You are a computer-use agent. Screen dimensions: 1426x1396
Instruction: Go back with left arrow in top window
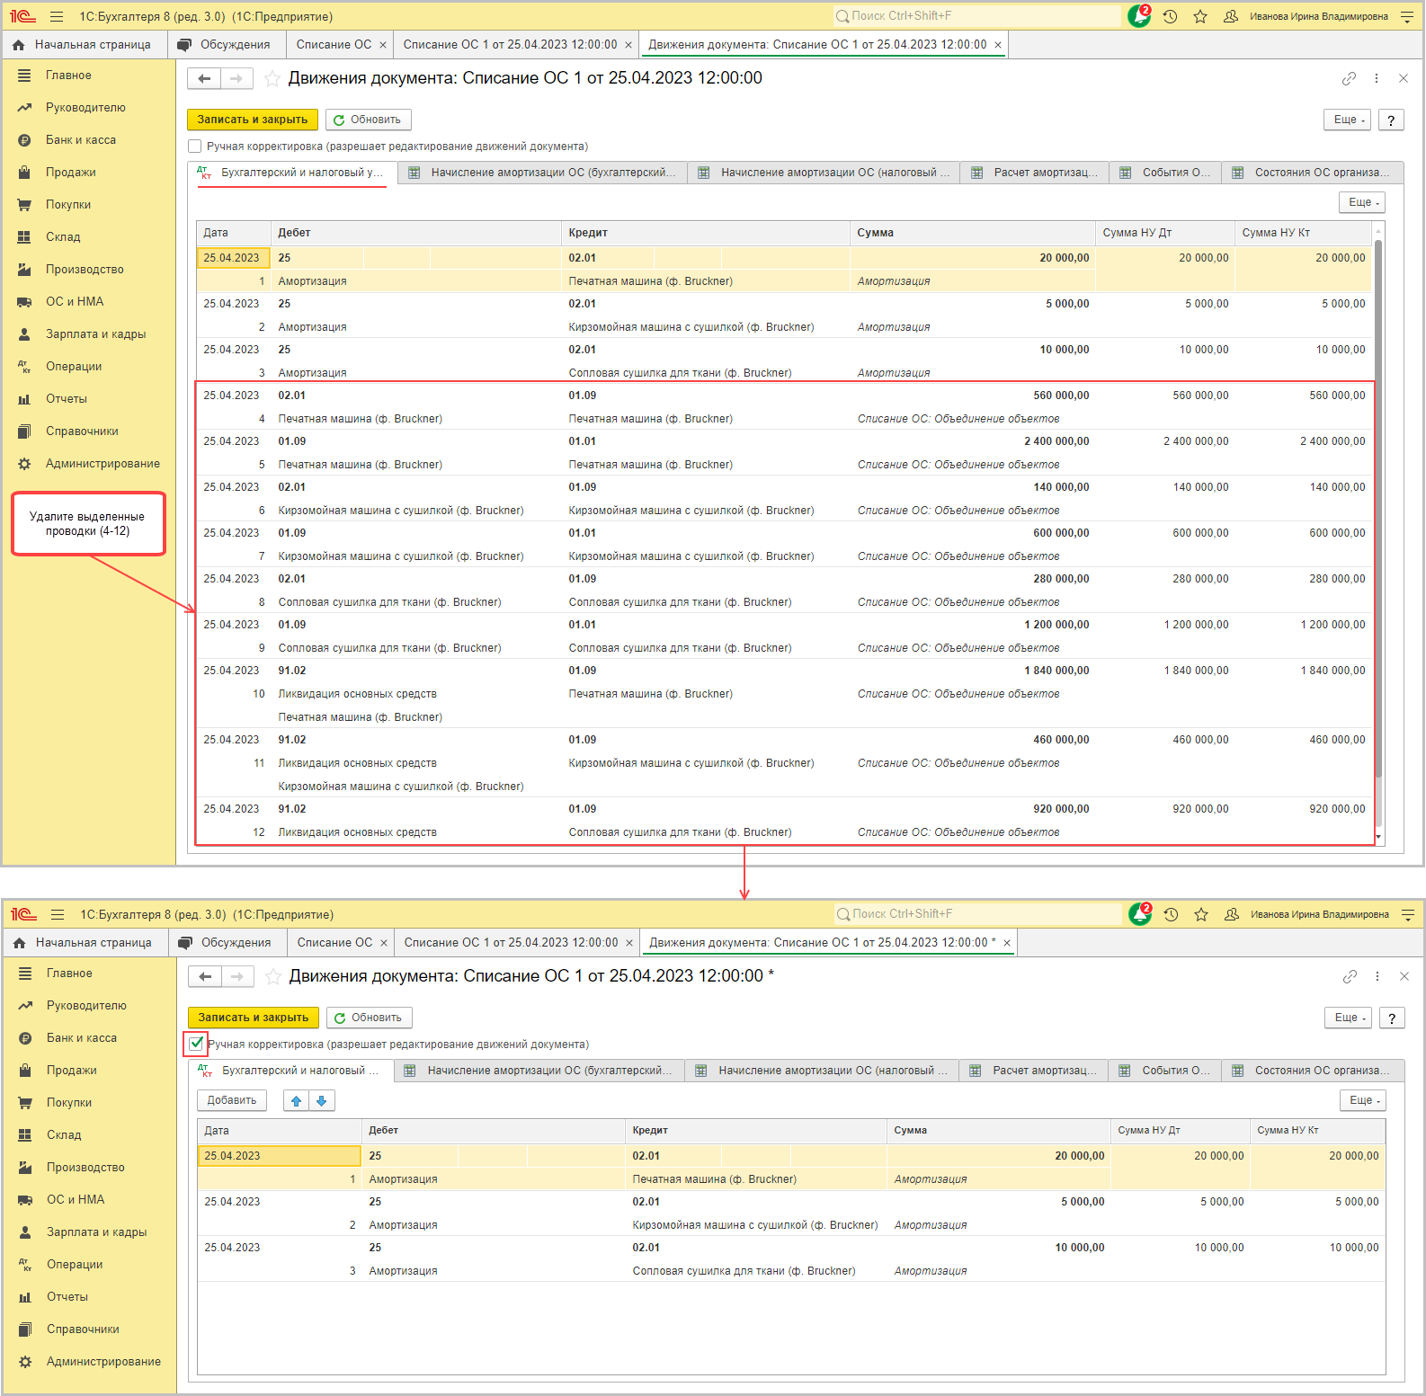[204, 79]
